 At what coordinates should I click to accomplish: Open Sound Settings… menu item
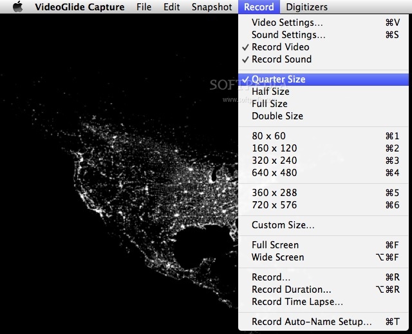coord(288,35)
